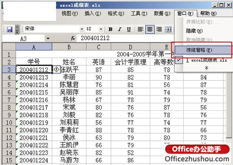The height and width of the screenshot is (165, 233).
Task: Select cell with 学号 header
Action: (x=34, y=62)
